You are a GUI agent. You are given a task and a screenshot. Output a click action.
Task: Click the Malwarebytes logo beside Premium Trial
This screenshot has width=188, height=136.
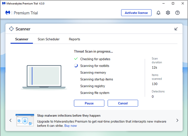8,13
